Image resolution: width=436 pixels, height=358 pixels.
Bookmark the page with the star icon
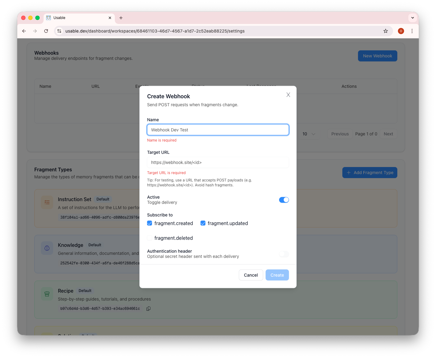click(386, 31)
